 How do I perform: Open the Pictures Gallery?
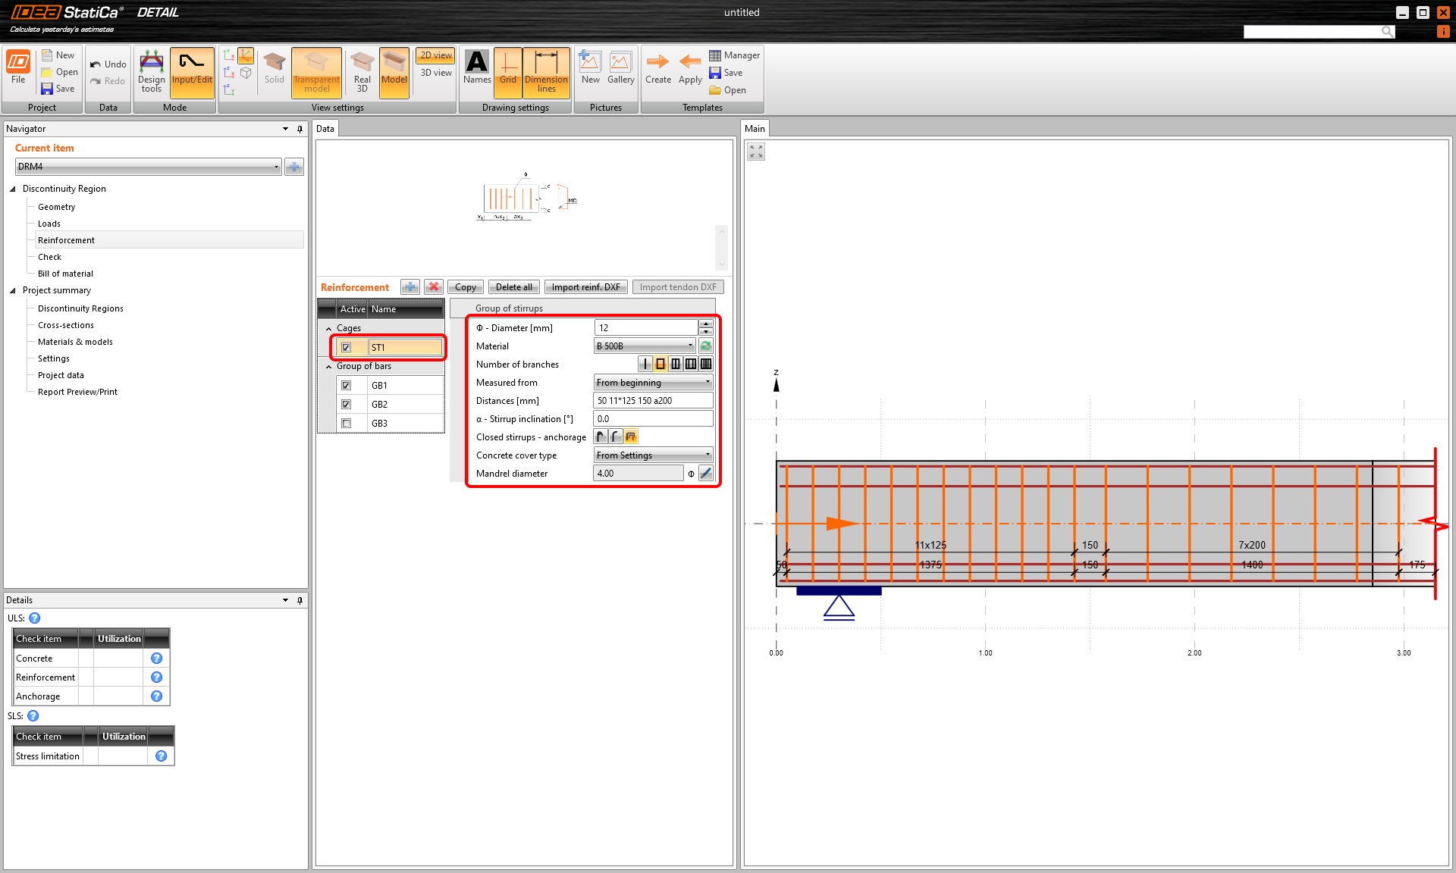tap(620, 68)
